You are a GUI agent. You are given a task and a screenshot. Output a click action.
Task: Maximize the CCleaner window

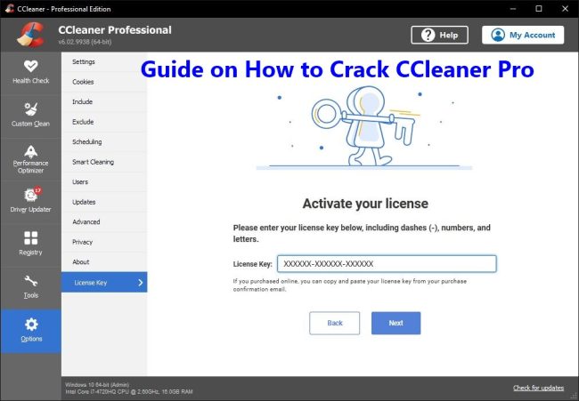[539, 9]
